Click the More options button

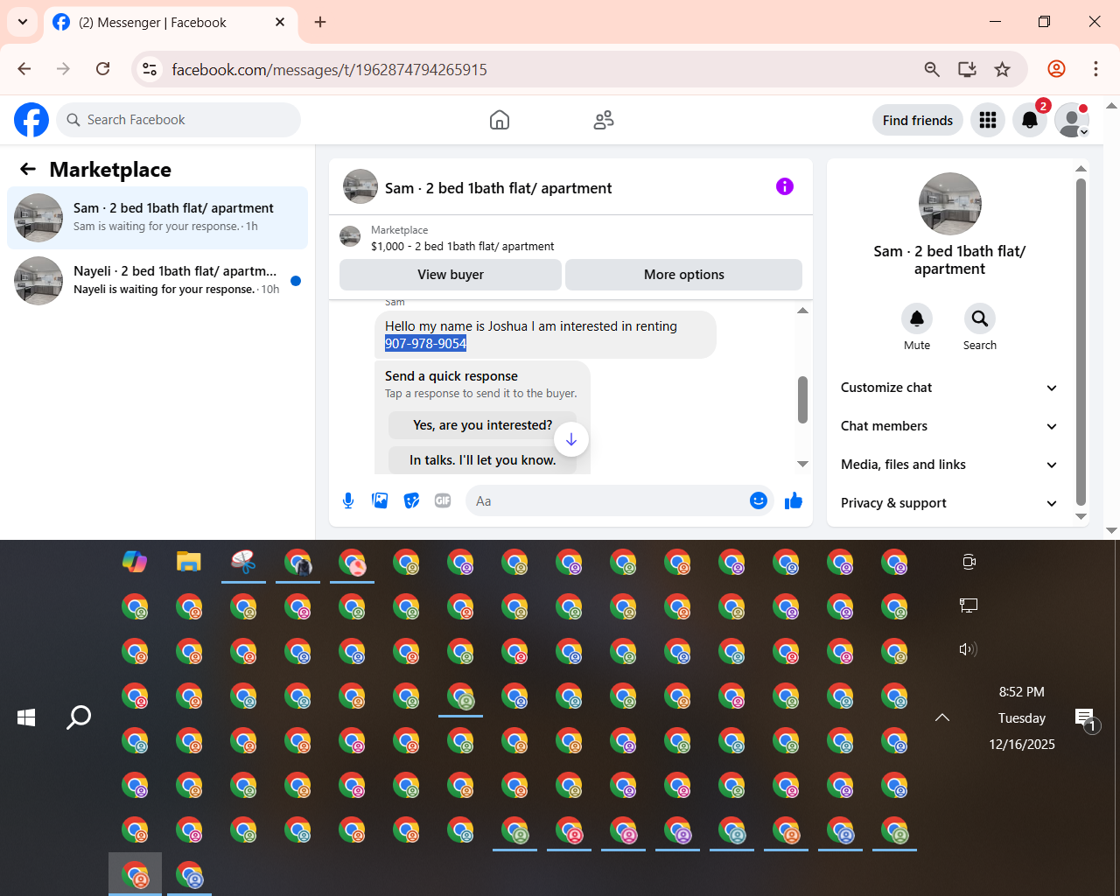pos(684,275)
